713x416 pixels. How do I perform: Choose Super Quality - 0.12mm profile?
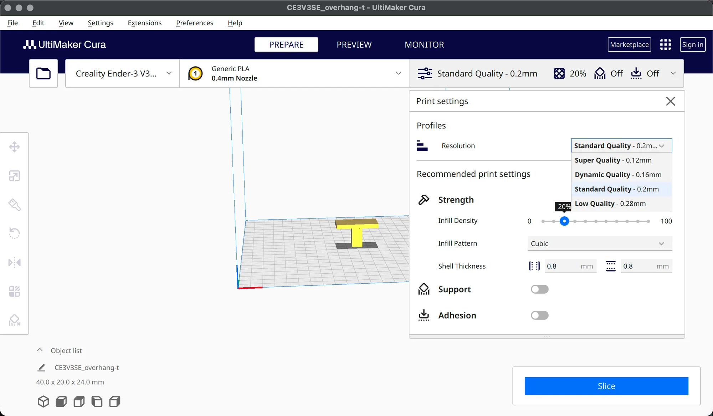pyautogui.click(x=621, y=160)
